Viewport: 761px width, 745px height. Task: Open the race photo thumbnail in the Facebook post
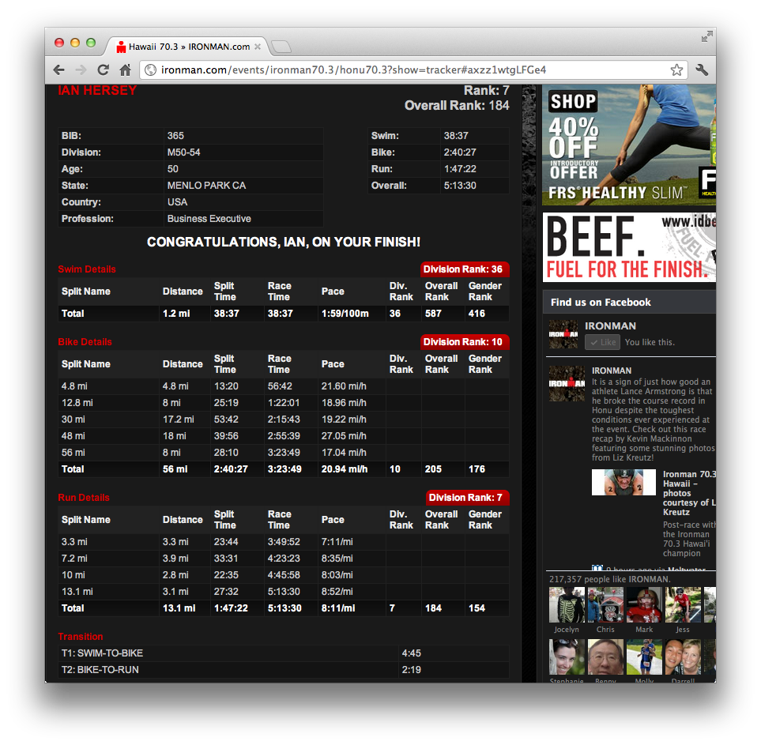623,483
